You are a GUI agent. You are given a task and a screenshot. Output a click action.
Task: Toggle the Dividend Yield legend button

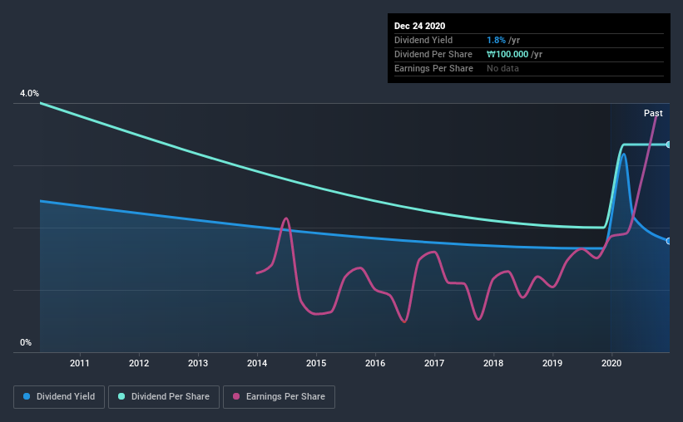[x=59, y=397]
